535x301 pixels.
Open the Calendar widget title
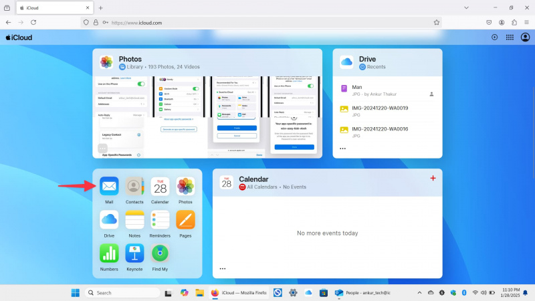(253, 179)
